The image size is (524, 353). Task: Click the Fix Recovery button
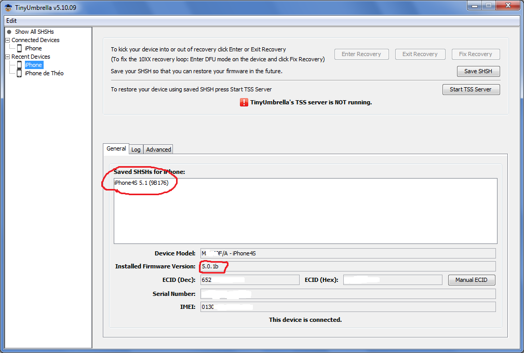click(x=476, y=54)
